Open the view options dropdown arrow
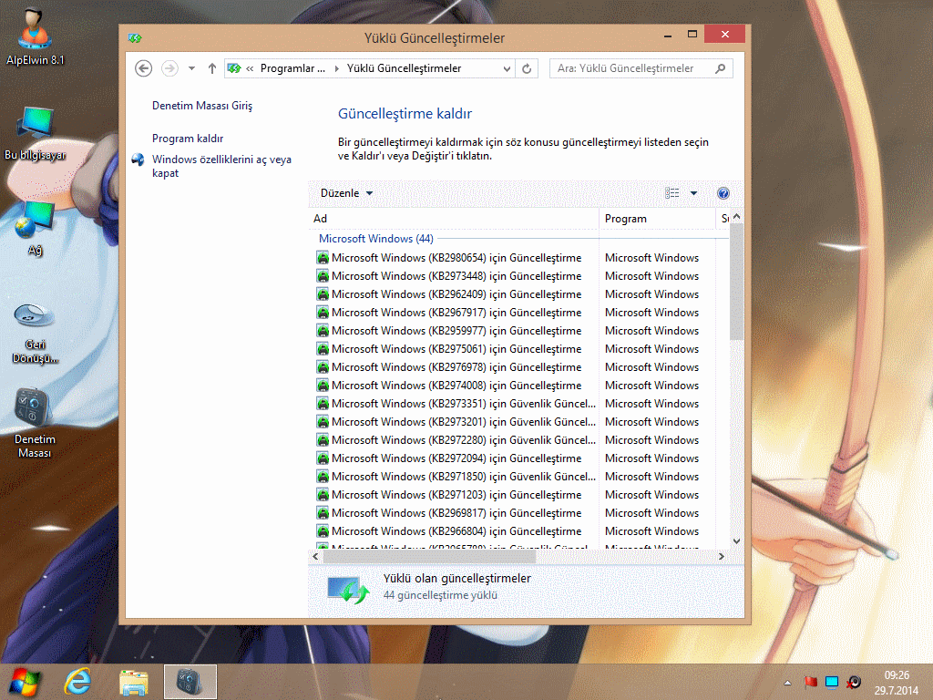The height and width of the screenshot is (700, 933). coord(693,193)
